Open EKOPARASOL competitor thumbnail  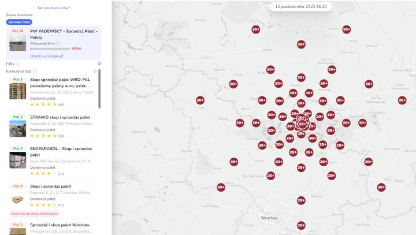(x=18, y=160)
